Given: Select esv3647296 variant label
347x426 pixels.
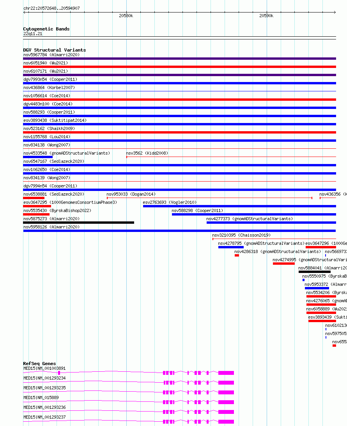Looking at the screenshot, I should pos(326,243).
